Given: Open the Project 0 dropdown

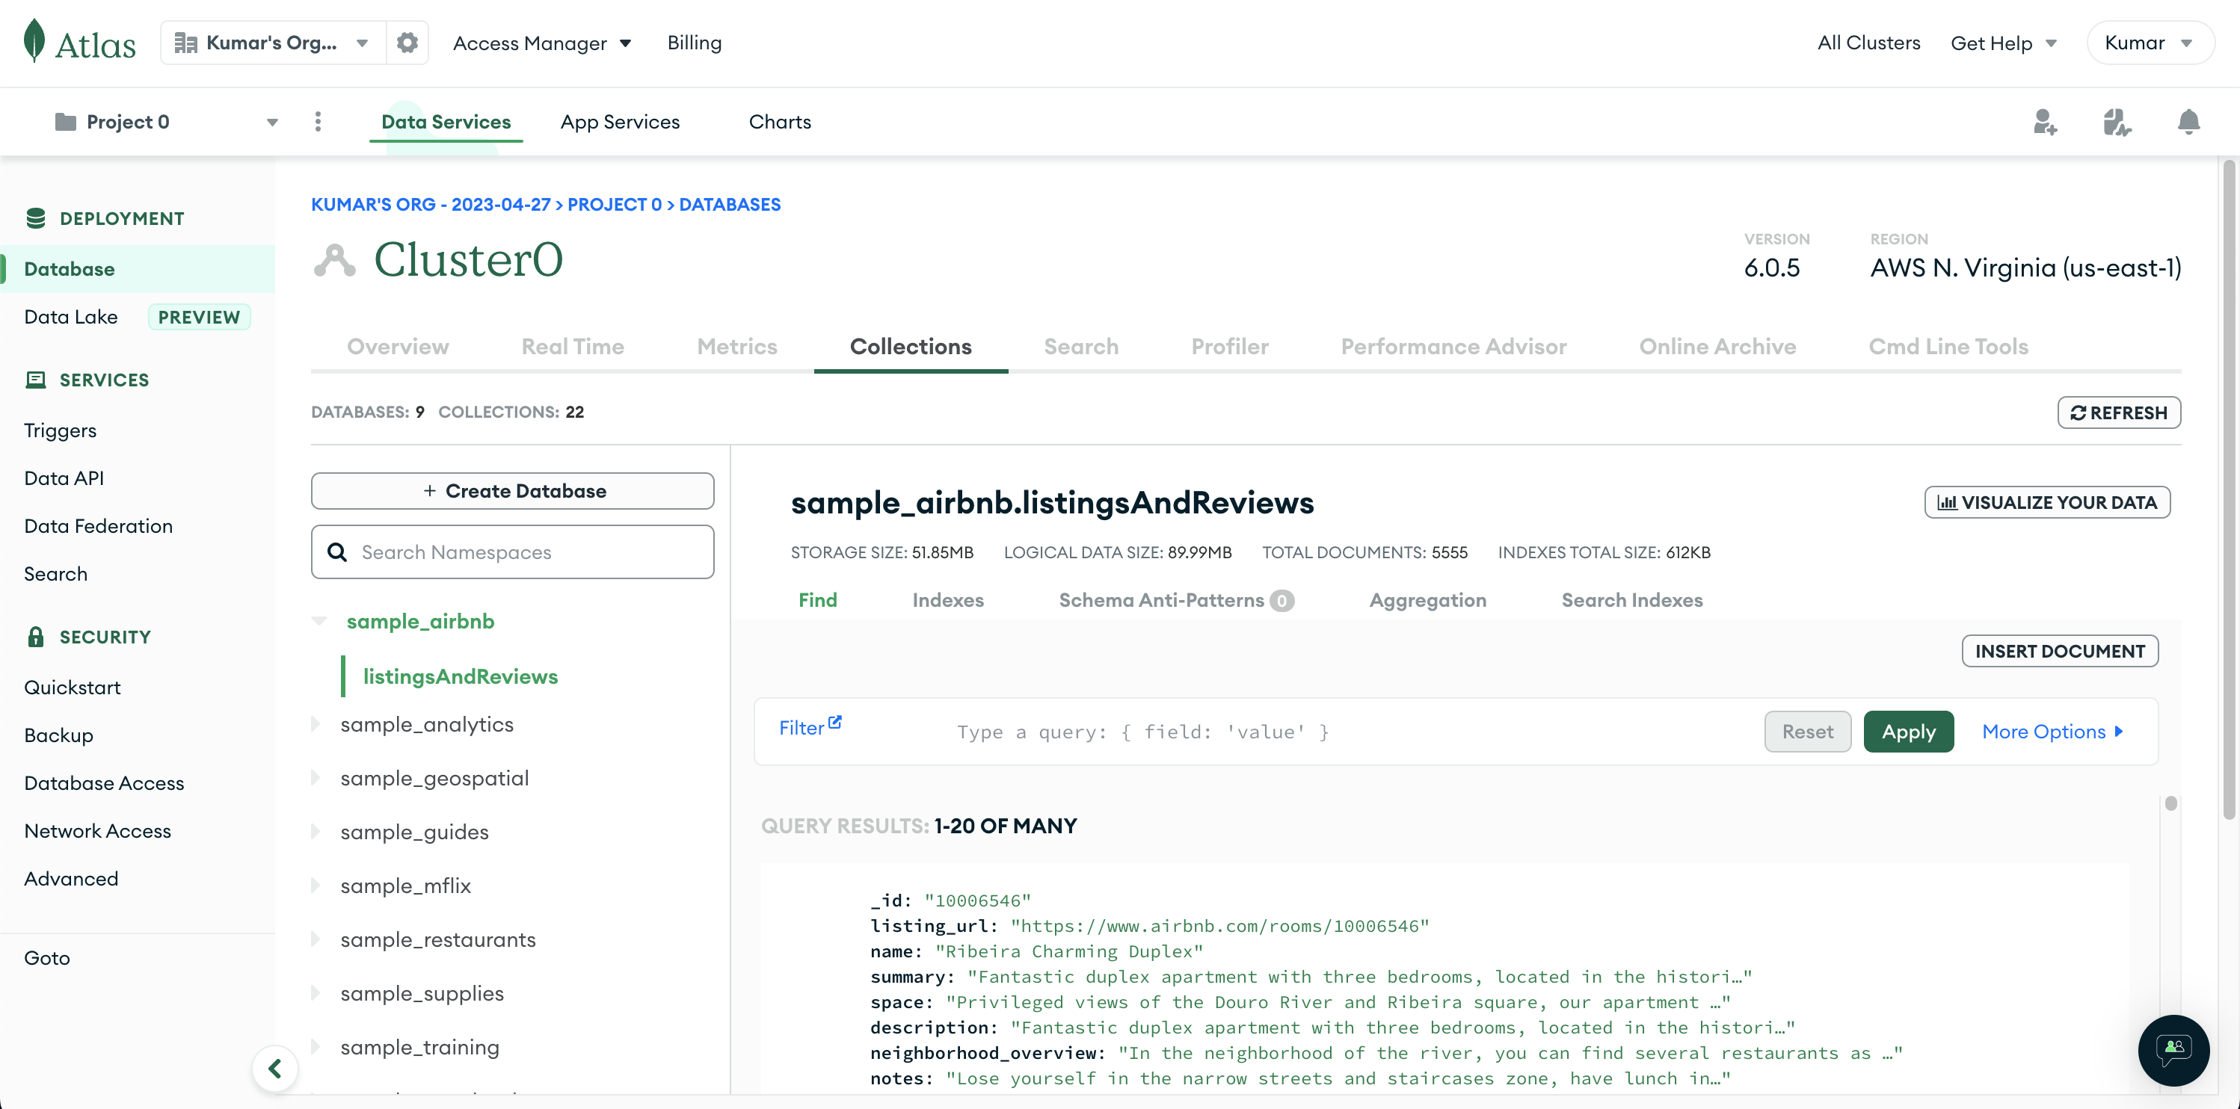Looking at the screenshot, I should click(165, 122).
